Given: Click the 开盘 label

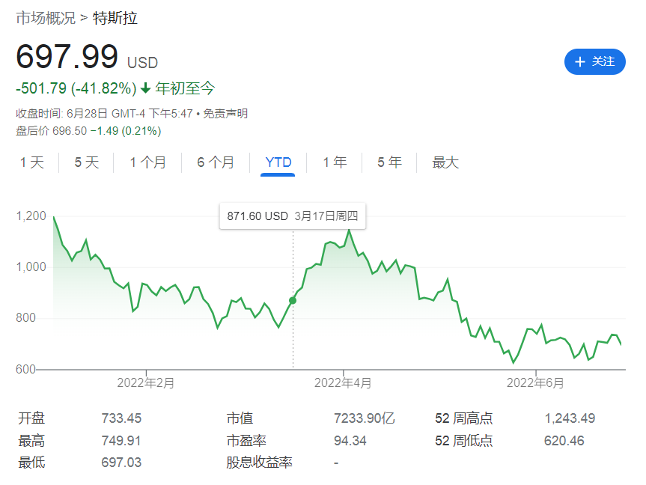Looking at the screenshot, I should point(31,418).
